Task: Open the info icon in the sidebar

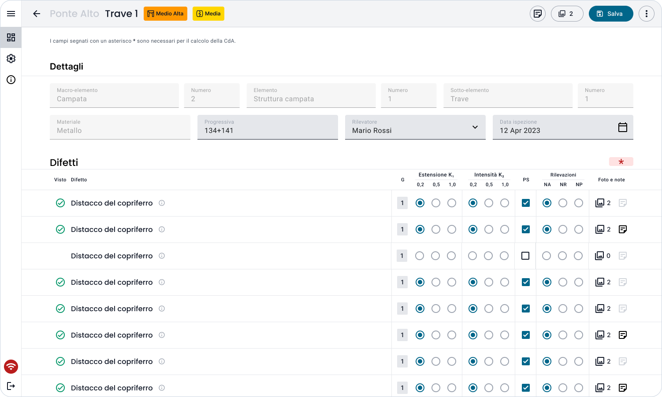Action: (11, 80)
